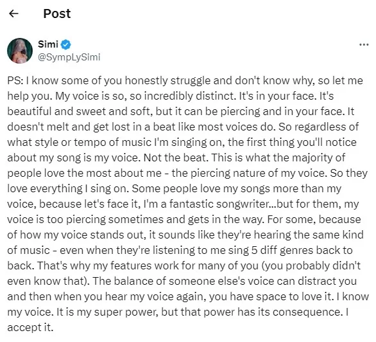Click the closing words 'accept it.'

pyautogui.click(x=30, y=328)
